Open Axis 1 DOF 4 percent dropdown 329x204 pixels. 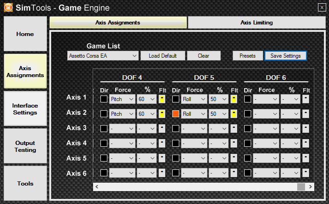147,99
